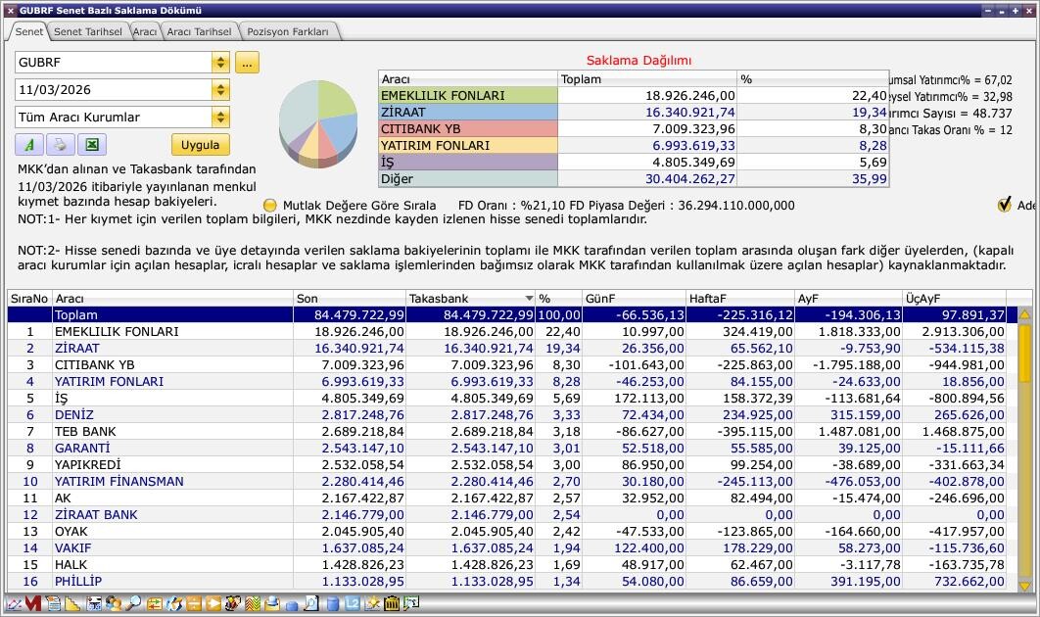Click the L2 icon in bottom toolbar
The image size is (1040, 617).
point(353,604)
